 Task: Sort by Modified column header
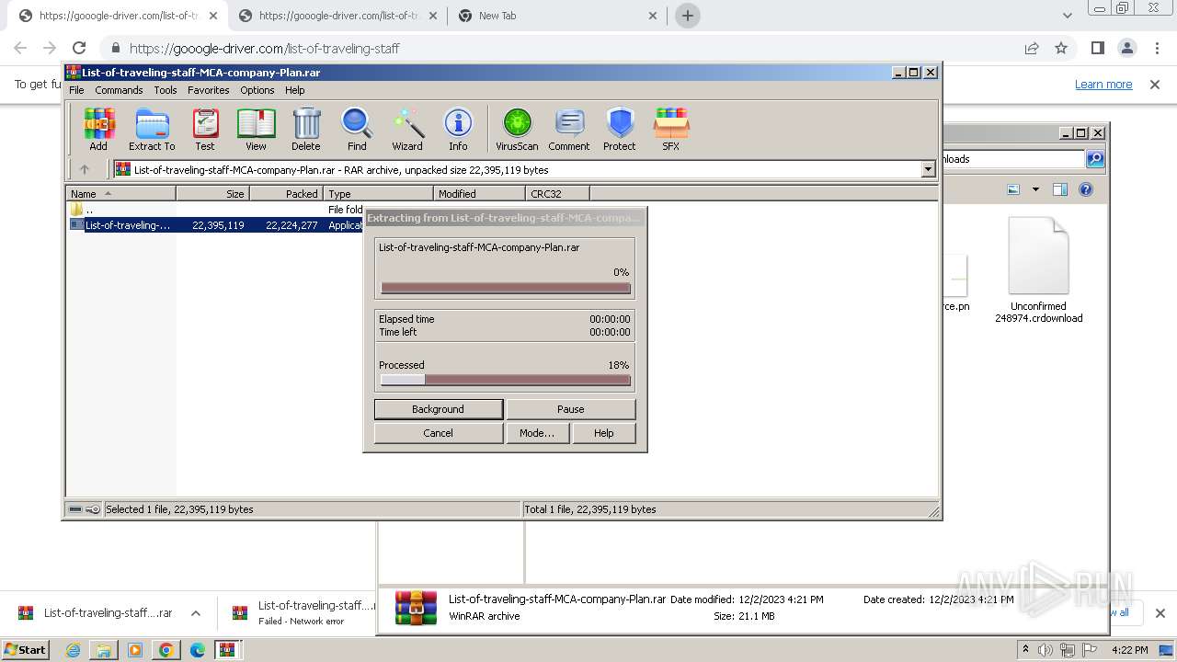pos(479,193)
